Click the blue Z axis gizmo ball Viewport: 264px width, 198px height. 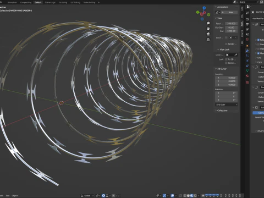coord(204,8)
